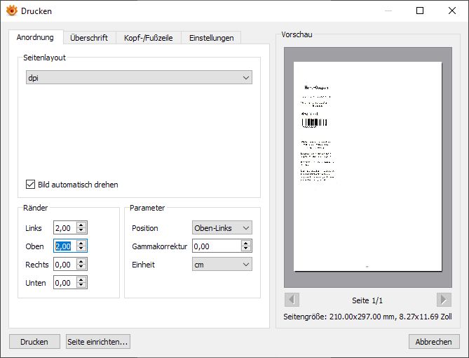Decrease the Oben margin with down arrow
The width and height of the screenshot is (469, 358).
click(82, 249)
